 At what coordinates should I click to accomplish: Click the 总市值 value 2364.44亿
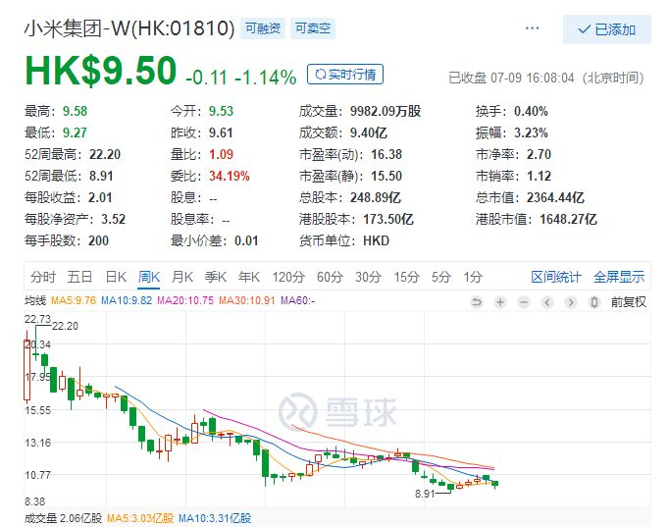coord(555,197)
